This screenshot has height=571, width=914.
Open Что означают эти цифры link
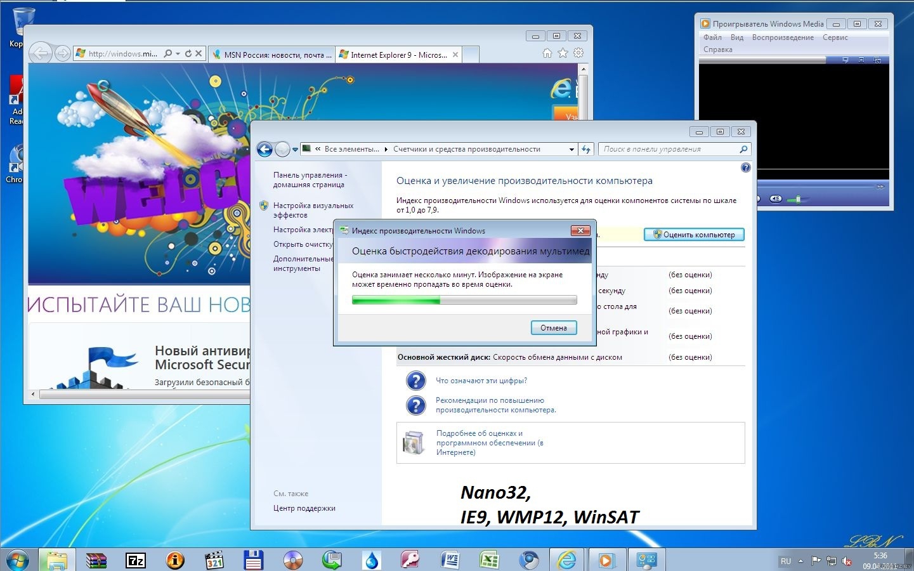[x=481, y=381]
